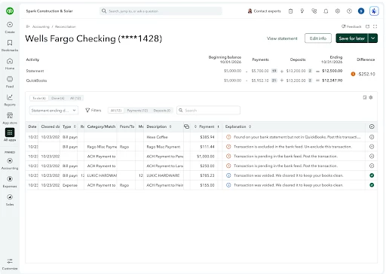This screenshot has width=386, height=274.
Task: Open pinned Sales app in the sidebar
Action: (10, 199)
